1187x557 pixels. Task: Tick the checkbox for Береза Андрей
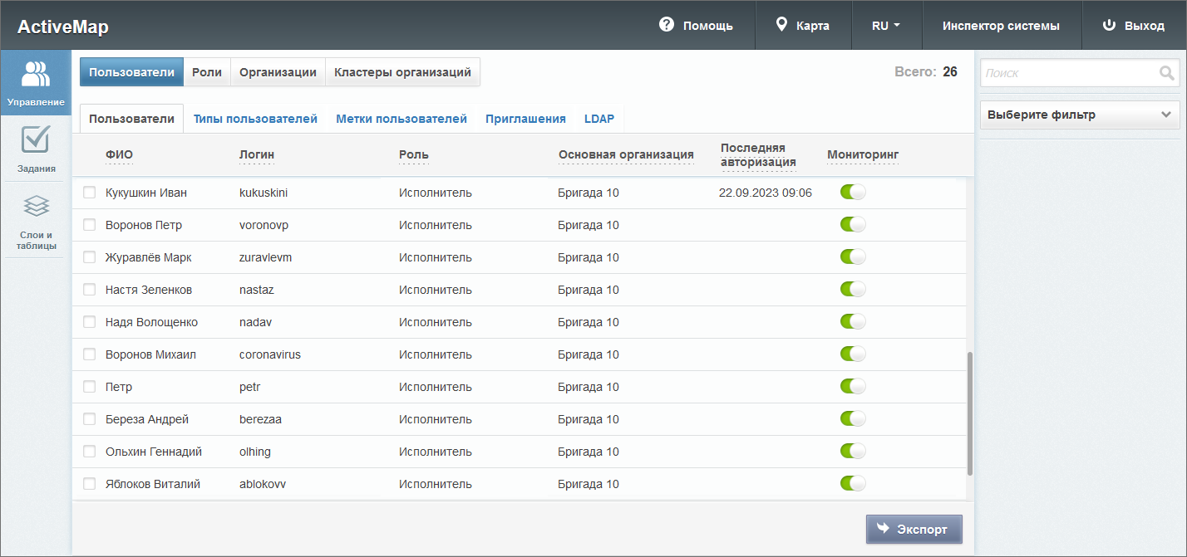(x=90, y=419)
